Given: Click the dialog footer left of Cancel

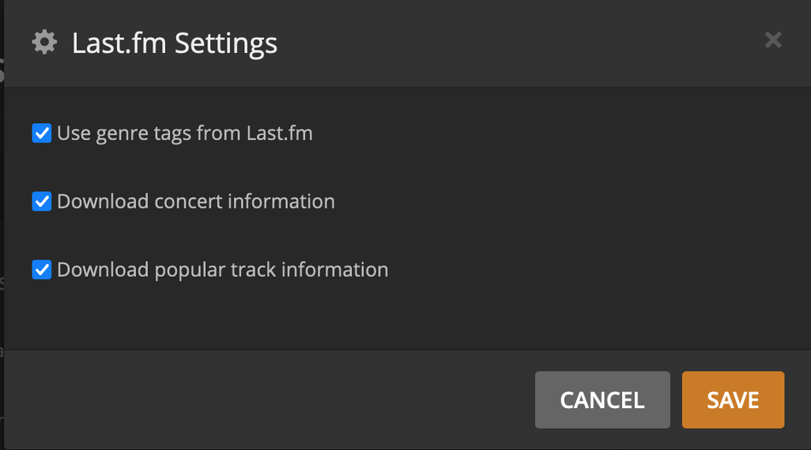Looking at the screenshot, I should (256, 400).
